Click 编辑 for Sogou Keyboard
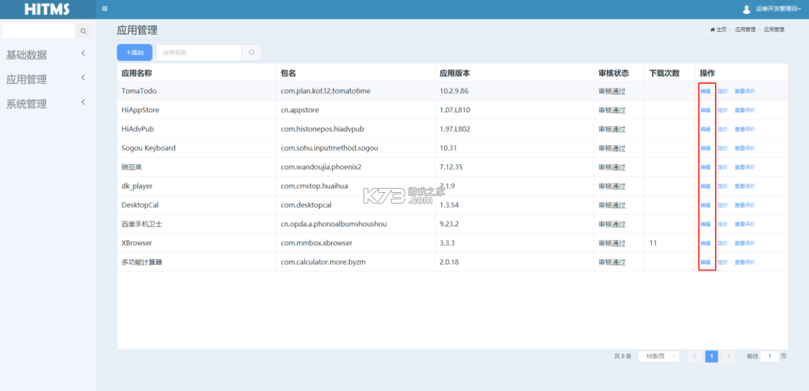The image size is (809, 391). [x=705, y=148]
